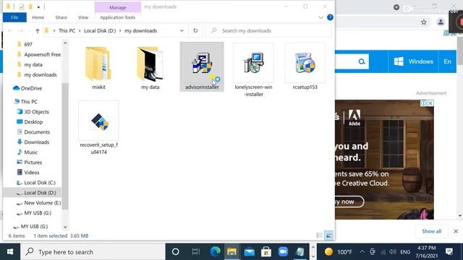The width and height of the screenshot is (463, 260).
Task: Close the Adobe advertisement
Action: [430, 103]
